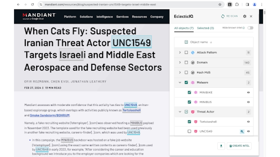280x157 pixels.
Task: Toggle the Hide known intel switch
Action: point(250,28)
